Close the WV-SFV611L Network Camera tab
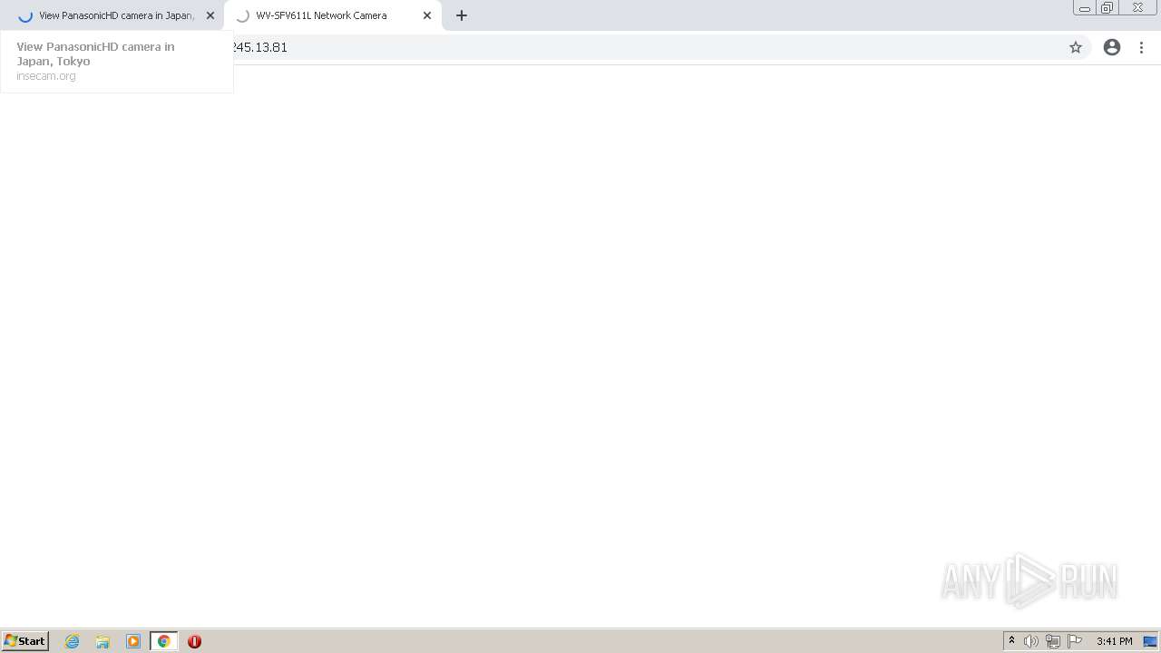 pos(427,15)
